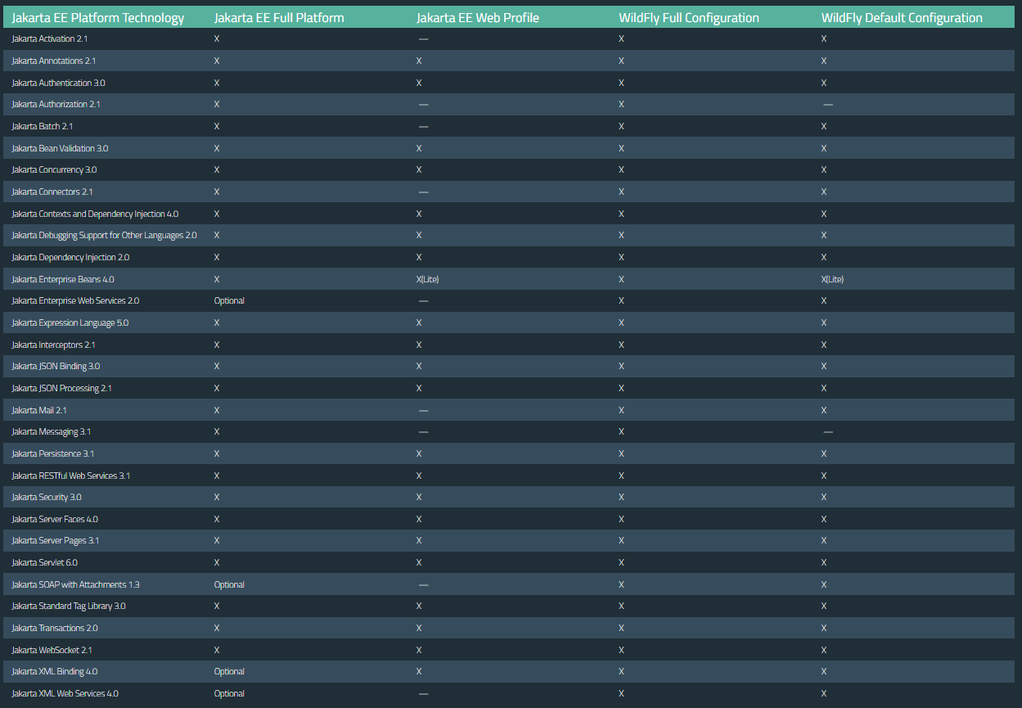The height and width of the screenshot is (708, 1022).
Task: Click 'Jakarta RESTful Web Services 3.1' row label
Action: pyautogui.click(x=71, y=476)
